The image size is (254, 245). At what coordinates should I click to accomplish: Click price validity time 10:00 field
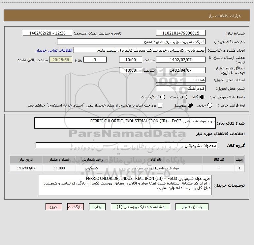(x=131, y=70)
